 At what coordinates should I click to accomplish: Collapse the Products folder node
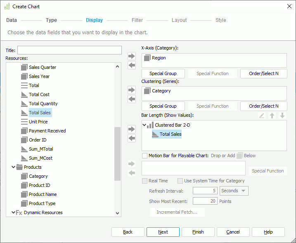[x=13, y=167]
